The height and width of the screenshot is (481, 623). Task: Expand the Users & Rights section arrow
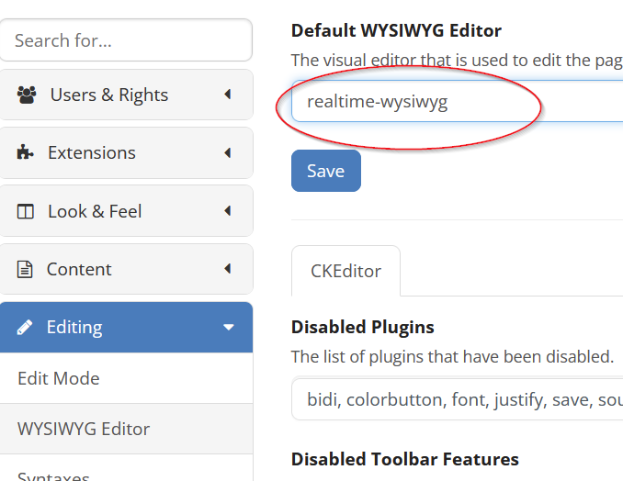point(227,95)
